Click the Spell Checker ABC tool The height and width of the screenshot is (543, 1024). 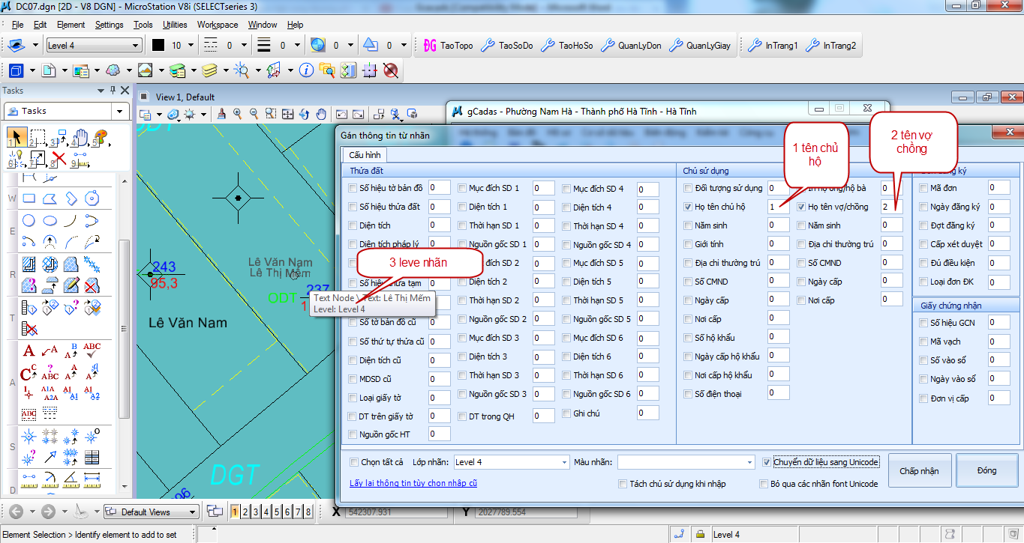point(92,351)
